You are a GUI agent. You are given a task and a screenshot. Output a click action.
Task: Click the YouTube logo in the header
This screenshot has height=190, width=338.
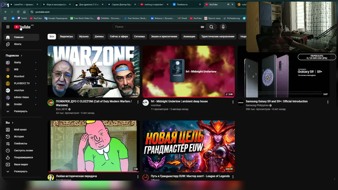pos(22,27)
